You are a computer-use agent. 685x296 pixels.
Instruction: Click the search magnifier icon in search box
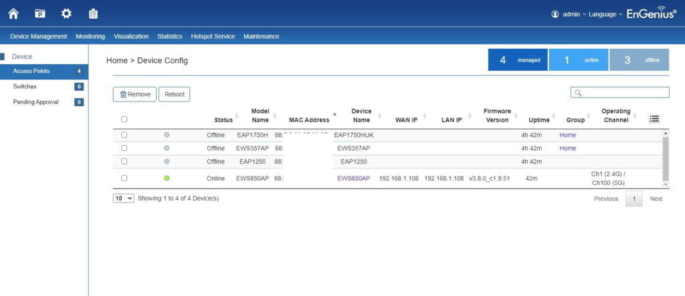[578, 93]
